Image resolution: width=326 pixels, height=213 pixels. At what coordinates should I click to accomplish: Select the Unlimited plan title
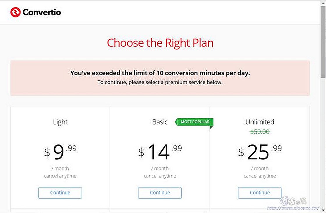260,122
